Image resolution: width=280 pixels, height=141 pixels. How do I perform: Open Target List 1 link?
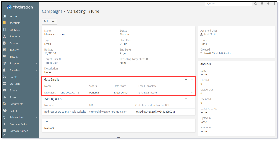point(51,63)
